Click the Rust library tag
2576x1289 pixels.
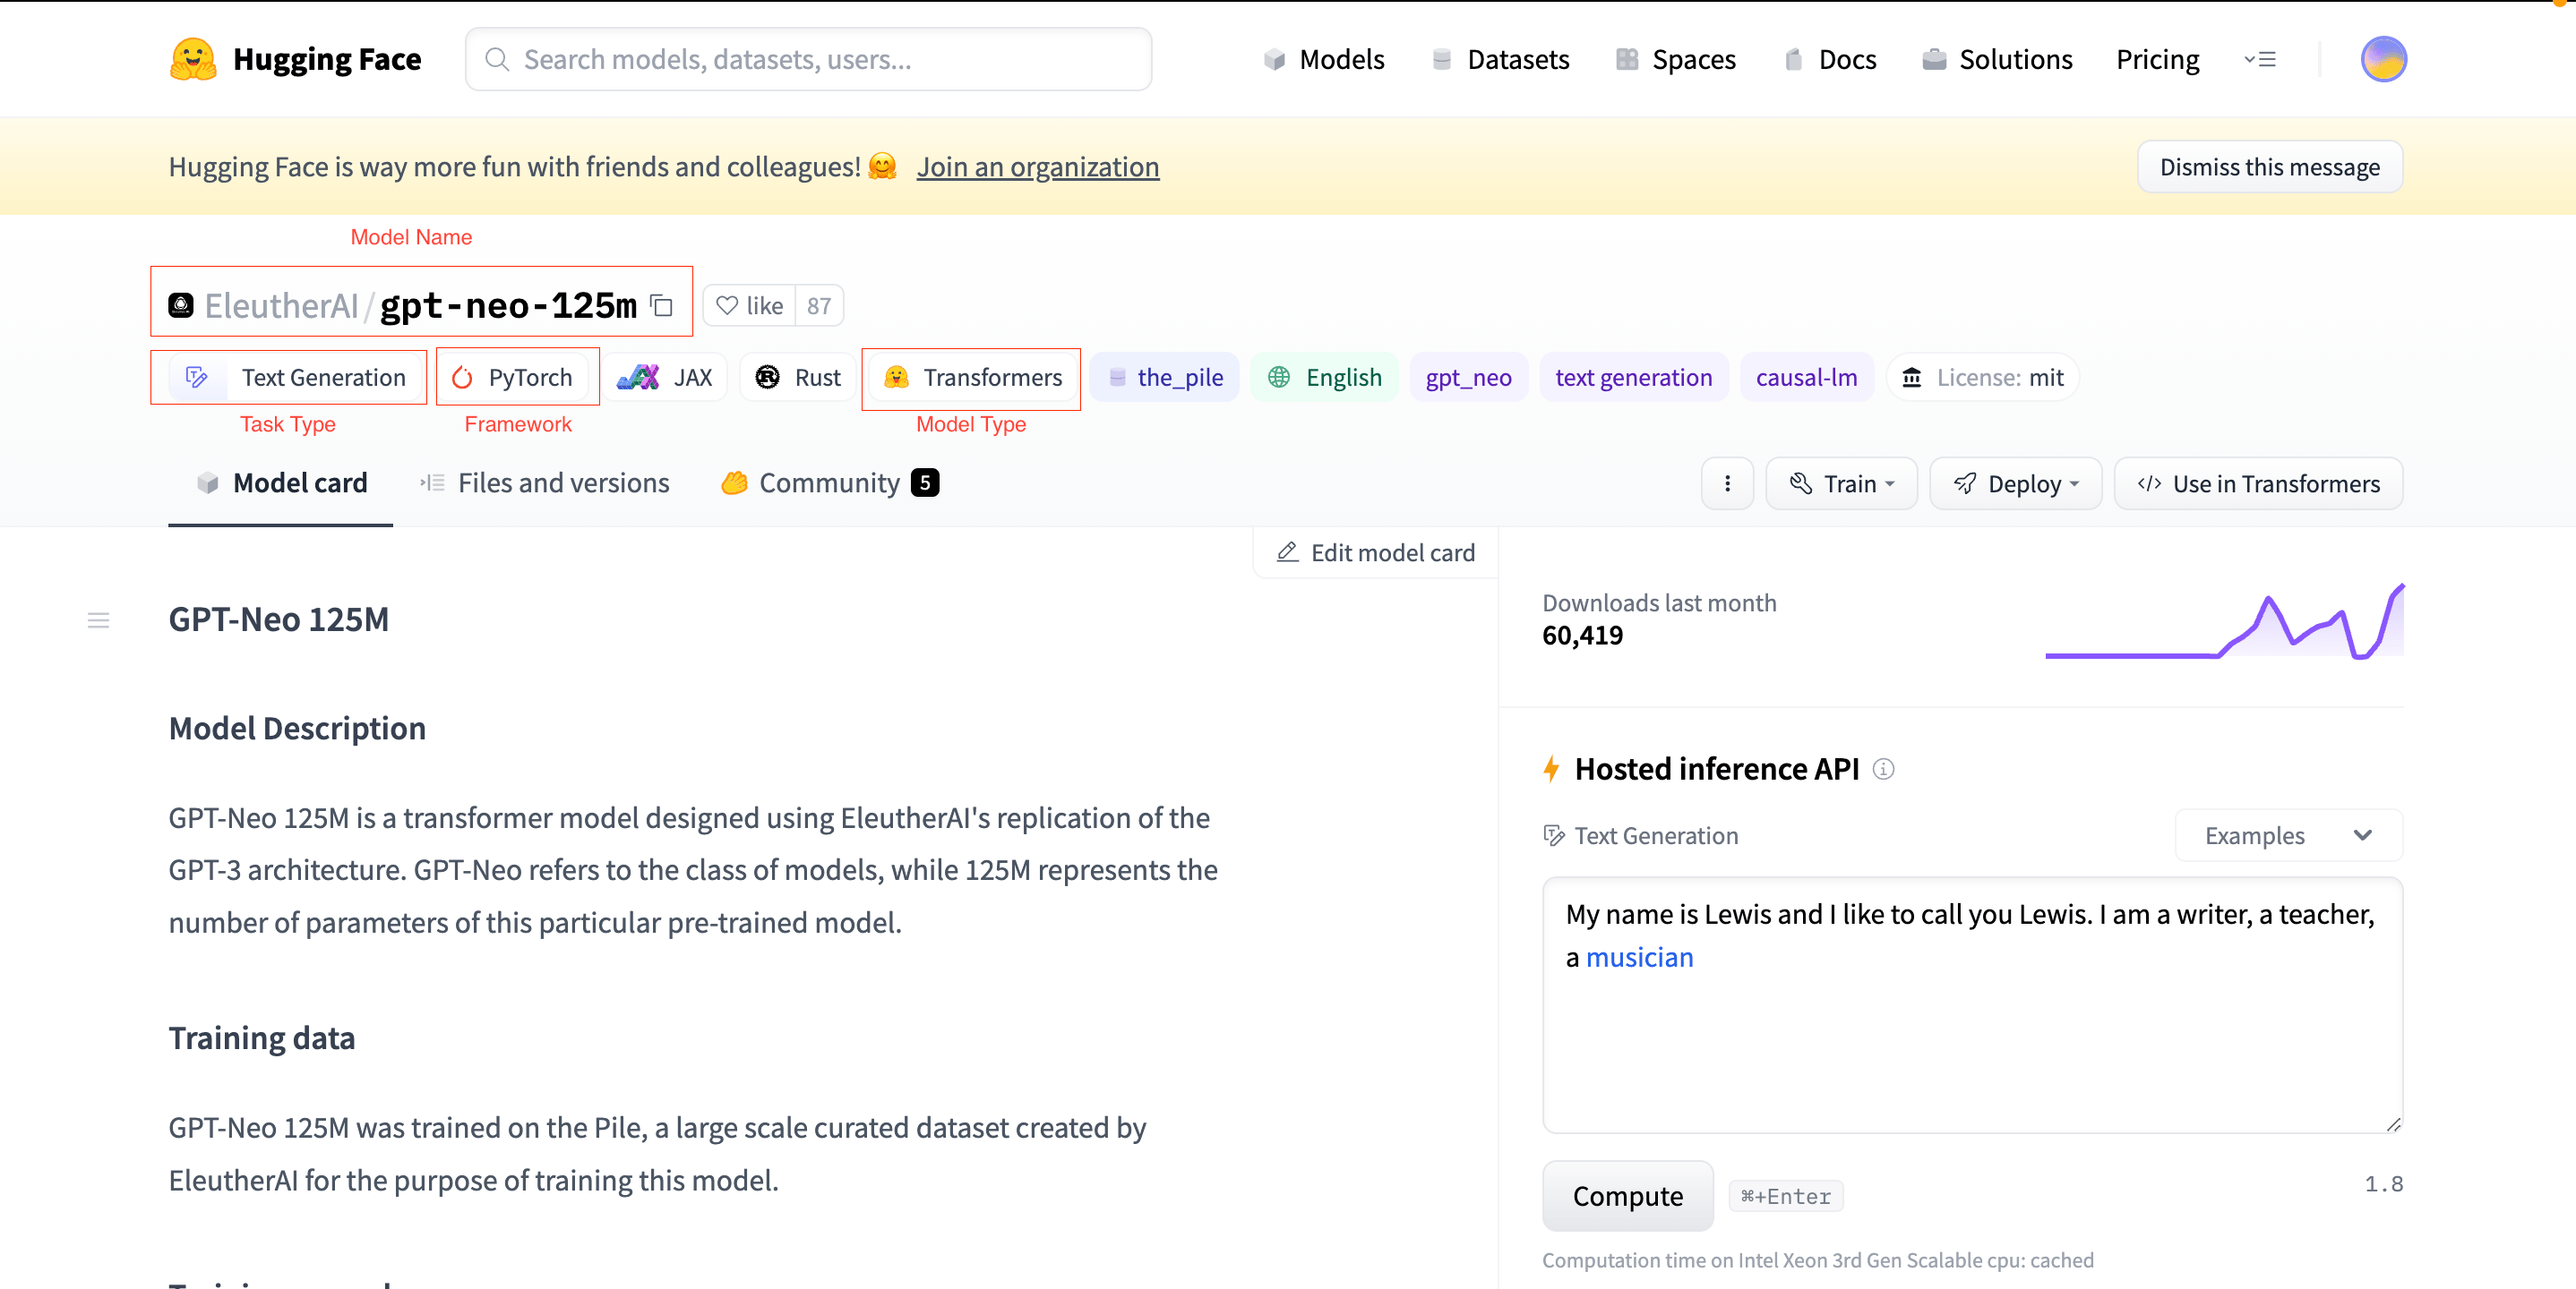pos(798,377)
